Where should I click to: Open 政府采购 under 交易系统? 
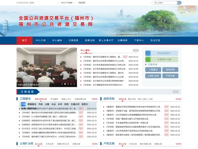[x=170, y=70]
